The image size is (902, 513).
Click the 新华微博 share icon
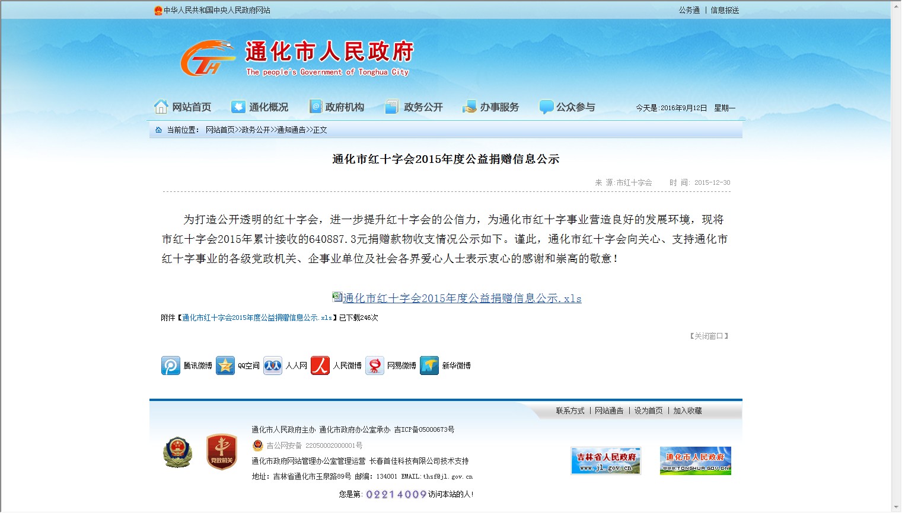[429, 365]
